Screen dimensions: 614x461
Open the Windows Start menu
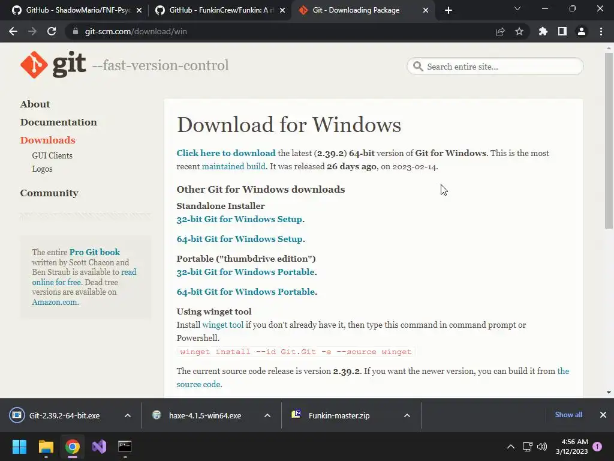click(x=19, y=447)
